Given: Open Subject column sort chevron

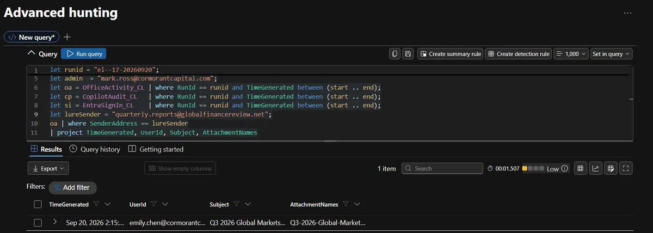Looking at the screenshot, I should 248,205.
